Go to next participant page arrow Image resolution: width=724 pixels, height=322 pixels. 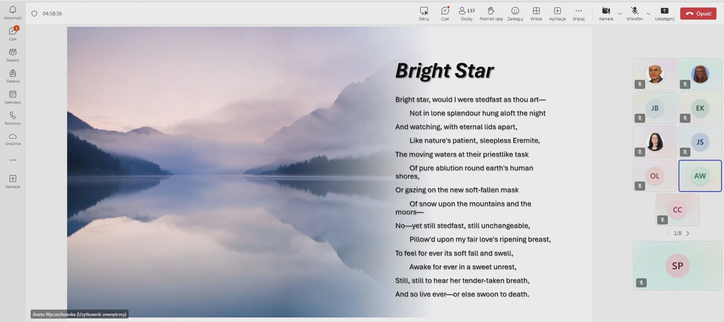[688, 233]
